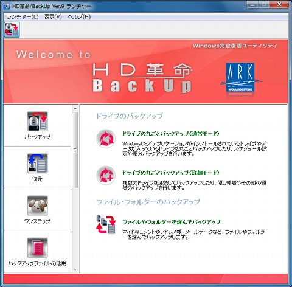Click the window title bar app icon

coord(7,6)
